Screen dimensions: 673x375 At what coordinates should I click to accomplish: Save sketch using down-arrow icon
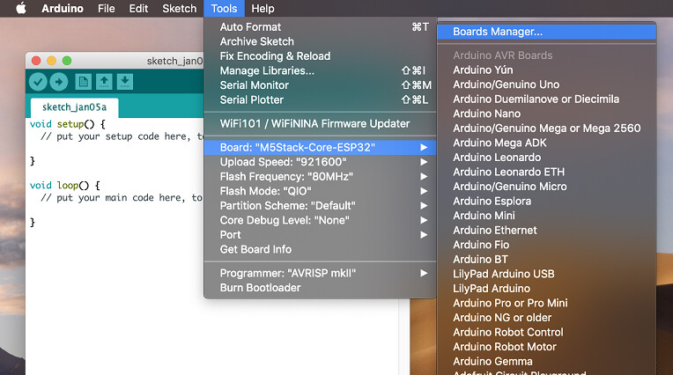point(125,82)
